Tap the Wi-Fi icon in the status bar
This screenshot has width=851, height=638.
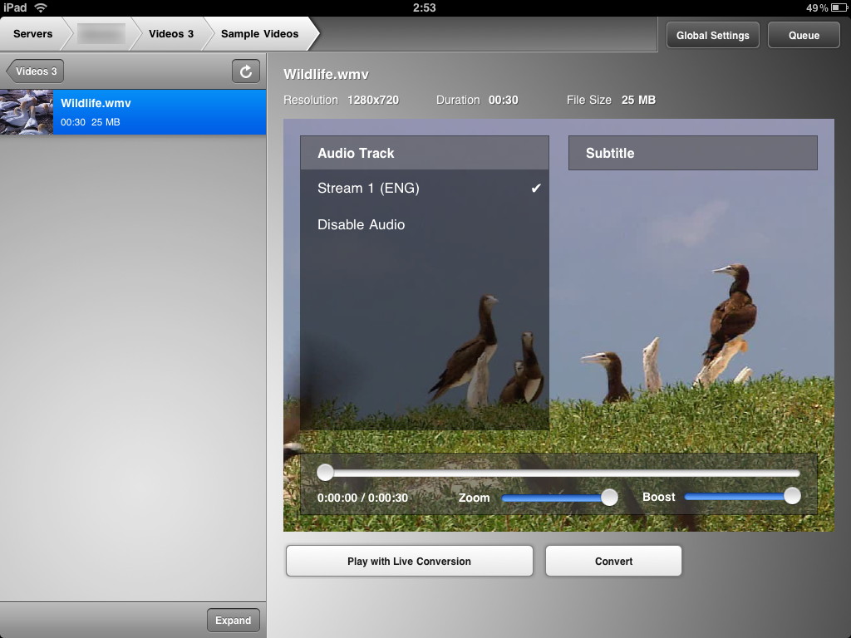(x=41, y=7)
